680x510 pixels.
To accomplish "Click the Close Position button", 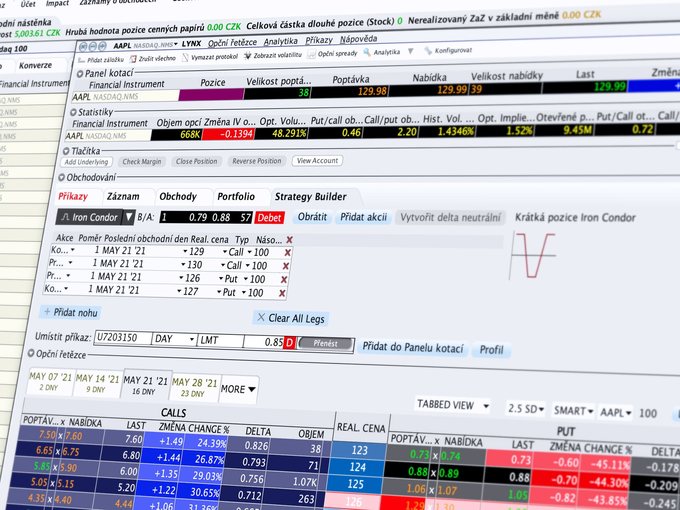I will tap(197, 161).
